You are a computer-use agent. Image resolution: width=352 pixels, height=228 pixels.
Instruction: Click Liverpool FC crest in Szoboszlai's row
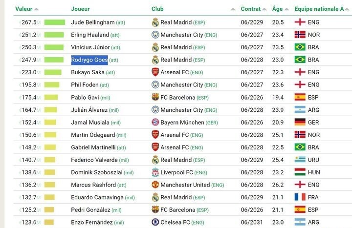[x=155, y=172]
